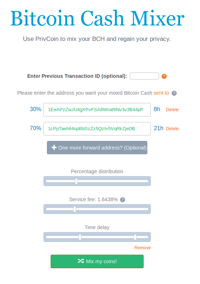The width and height of the screenshot is (200, 284).
Task: Click the second address field starting 1cPpTaeh
Action: pyautogui.click(x=97, y=129)
